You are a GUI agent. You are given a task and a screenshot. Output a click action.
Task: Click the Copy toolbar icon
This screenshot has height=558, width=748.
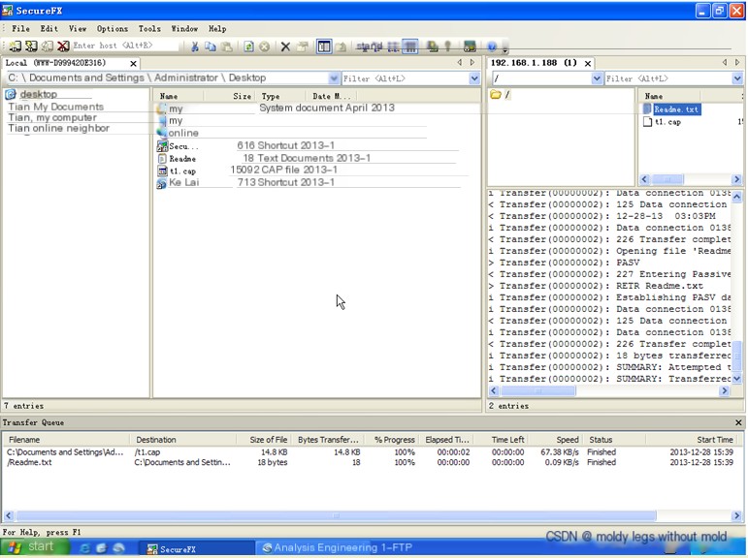pyautogui.click(x=211, y=46)
